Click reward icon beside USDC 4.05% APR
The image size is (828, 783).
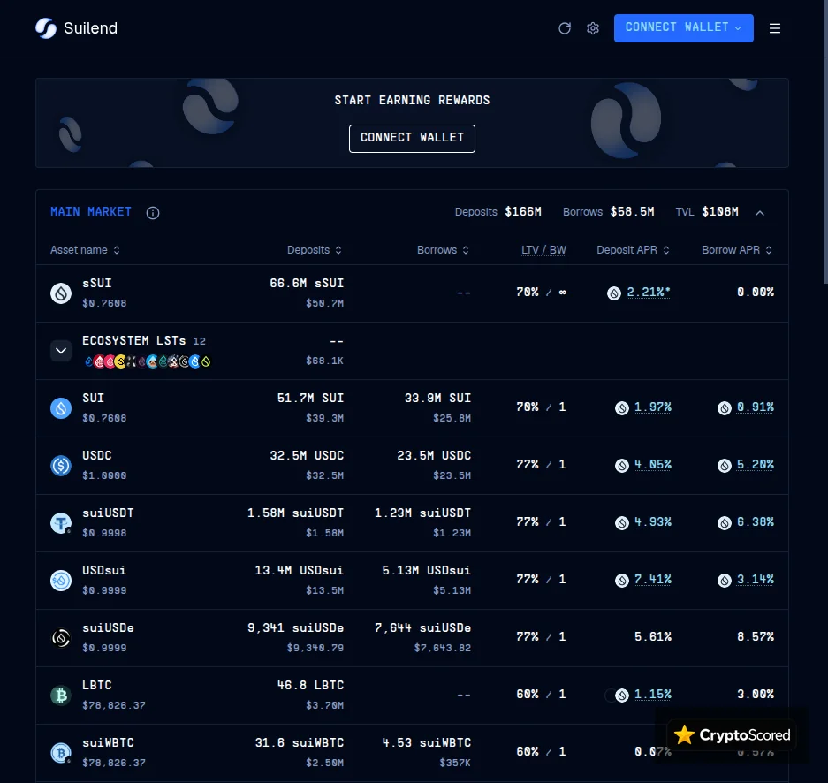click(x=622, y=465)
